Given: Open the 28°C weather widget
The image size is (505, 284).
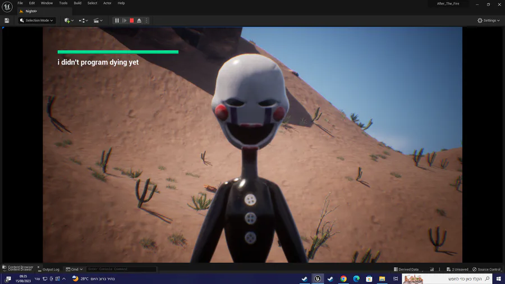Looking at the screenshot, I should click(x=93, y=279).
